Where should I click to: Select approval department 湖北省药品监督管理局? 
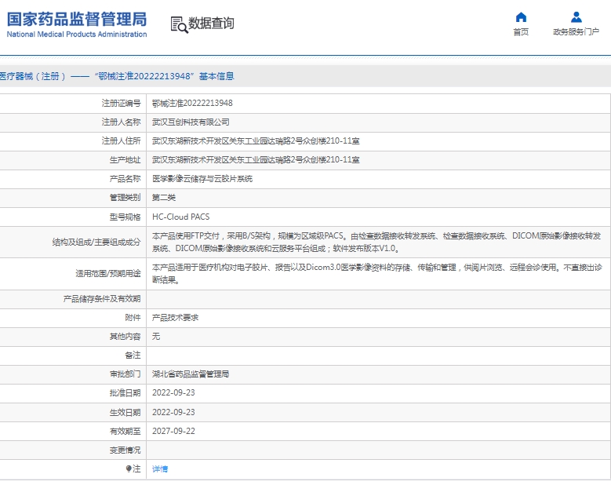click(191, 374)
